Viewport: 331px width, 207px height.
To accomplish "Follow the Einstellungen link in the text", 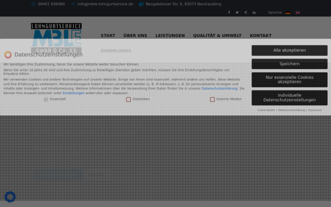I will pos(73,93).
